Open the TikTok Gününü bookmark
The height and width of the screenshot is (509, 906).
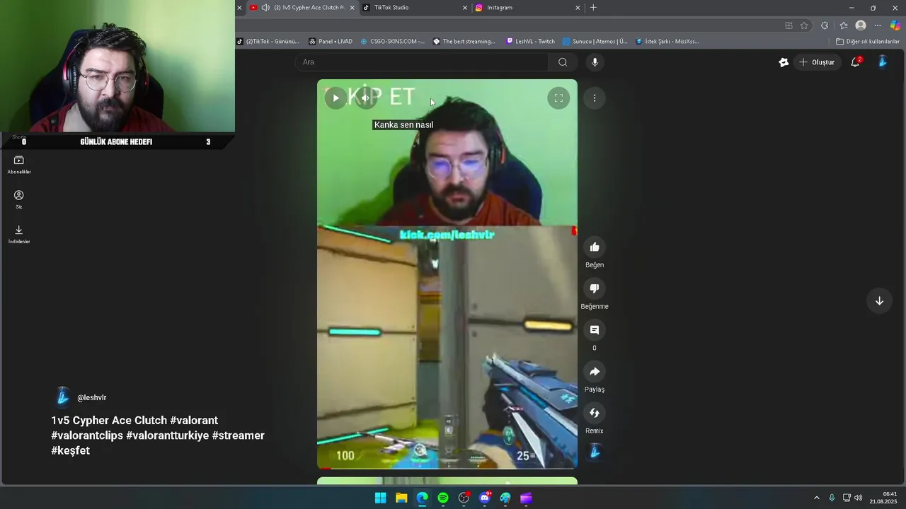(268, 42)
